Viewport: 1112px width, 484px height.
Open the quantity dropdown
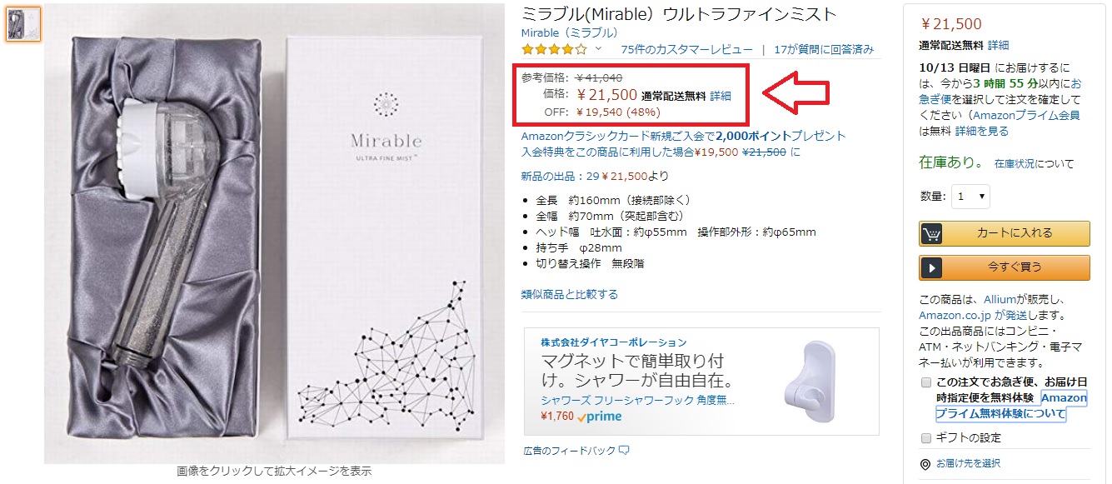(970, 197)
